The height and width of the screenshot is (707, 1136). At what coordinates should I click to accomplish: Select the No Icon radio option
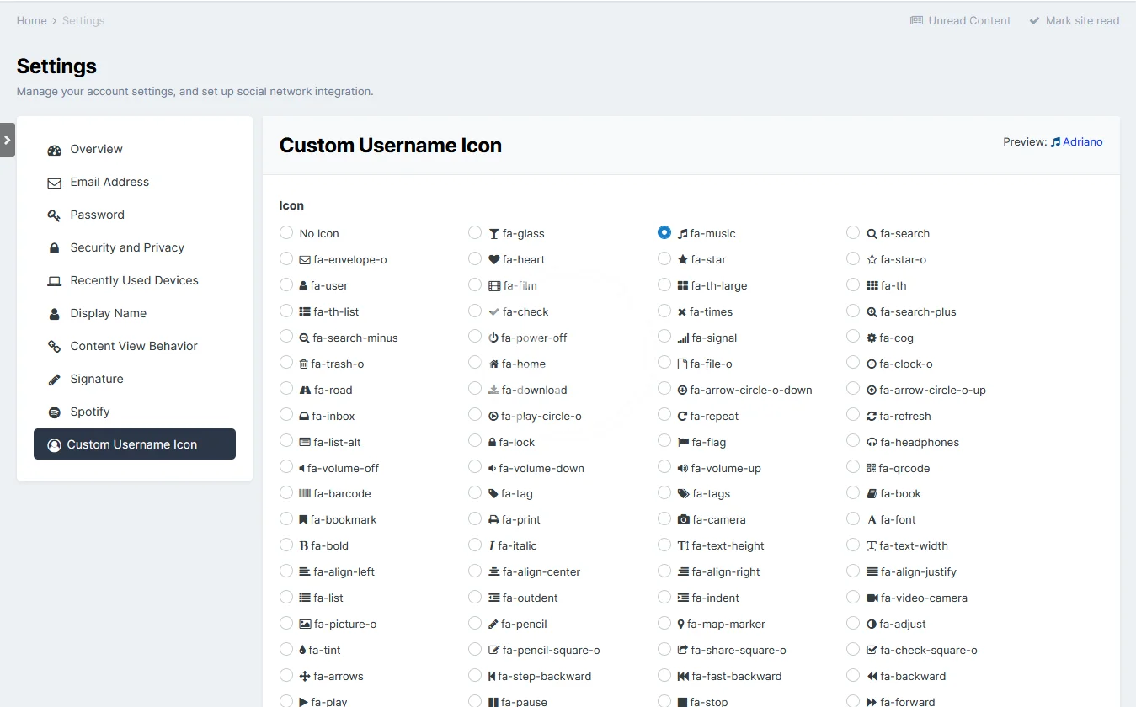[x=286, y=233]
